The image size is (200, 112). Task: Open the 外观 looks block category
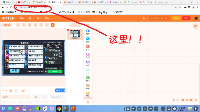[88, 55]
